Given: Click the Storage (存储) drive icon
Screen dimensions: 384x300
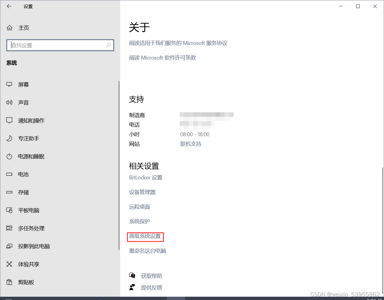Looking at the screenshot, I should pos(9,192).
